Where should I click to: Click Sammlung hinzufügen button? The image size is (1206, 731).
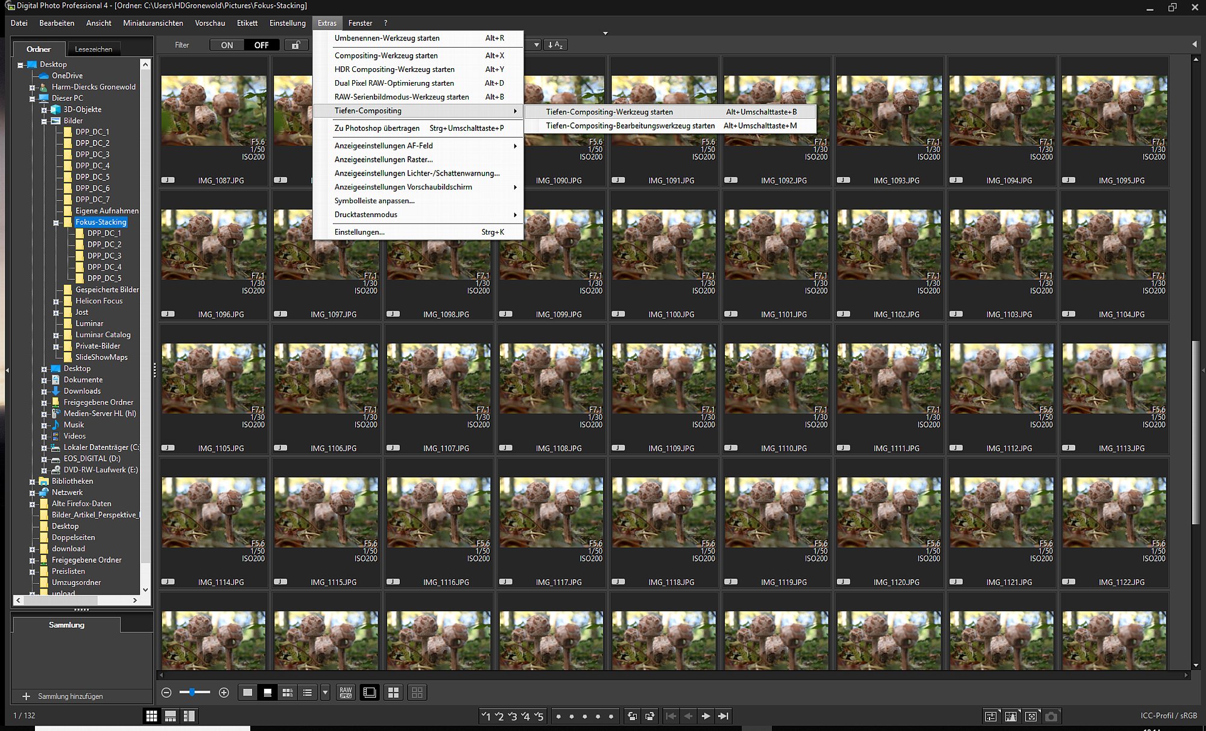point(63,696)
